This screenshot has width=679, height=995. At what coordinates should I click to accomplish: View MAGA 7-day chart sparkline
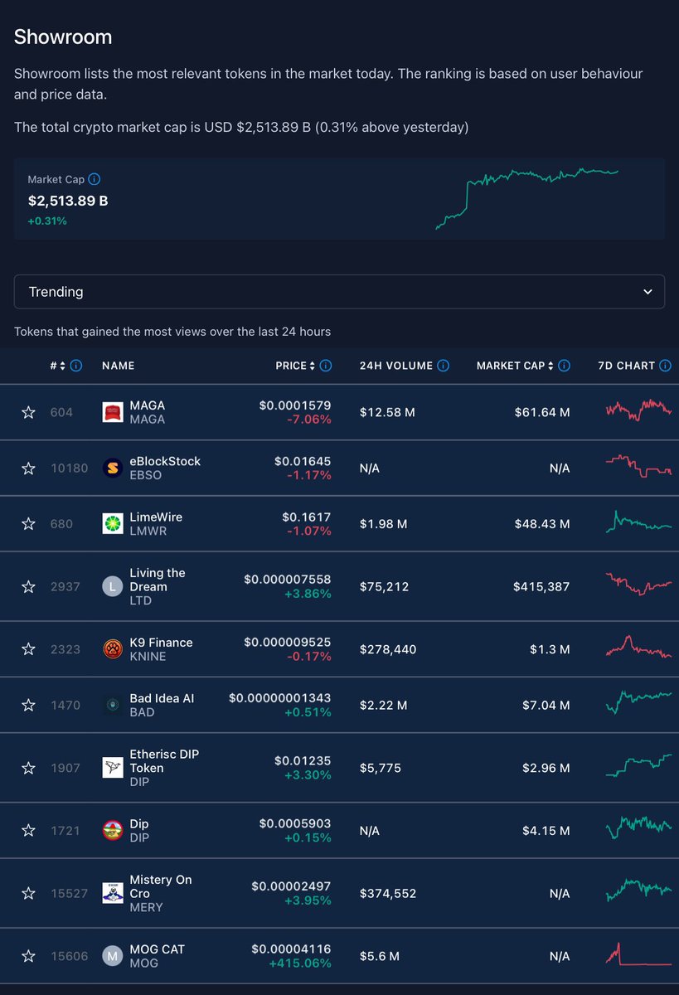pyautogui.click(x=639, y=410)
